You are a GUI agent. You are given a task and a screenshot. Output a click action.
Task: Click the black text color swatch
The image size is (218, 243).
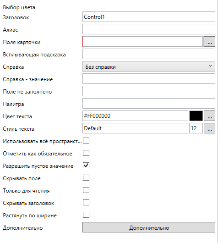pos(196,116)
